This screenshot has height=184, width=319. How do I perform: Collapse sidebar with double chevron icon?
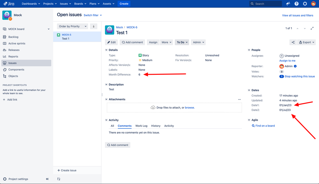tap(47, 179)
